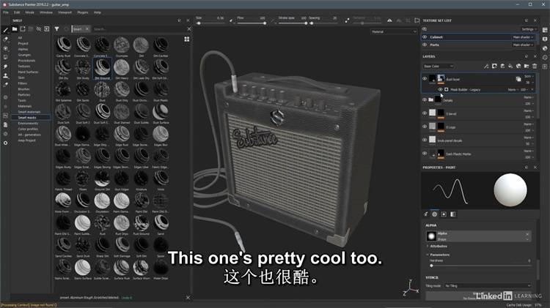Select Environments shelf category
Image resolution: width=550 pixels, height=308 pixels.
click(28, 123)
